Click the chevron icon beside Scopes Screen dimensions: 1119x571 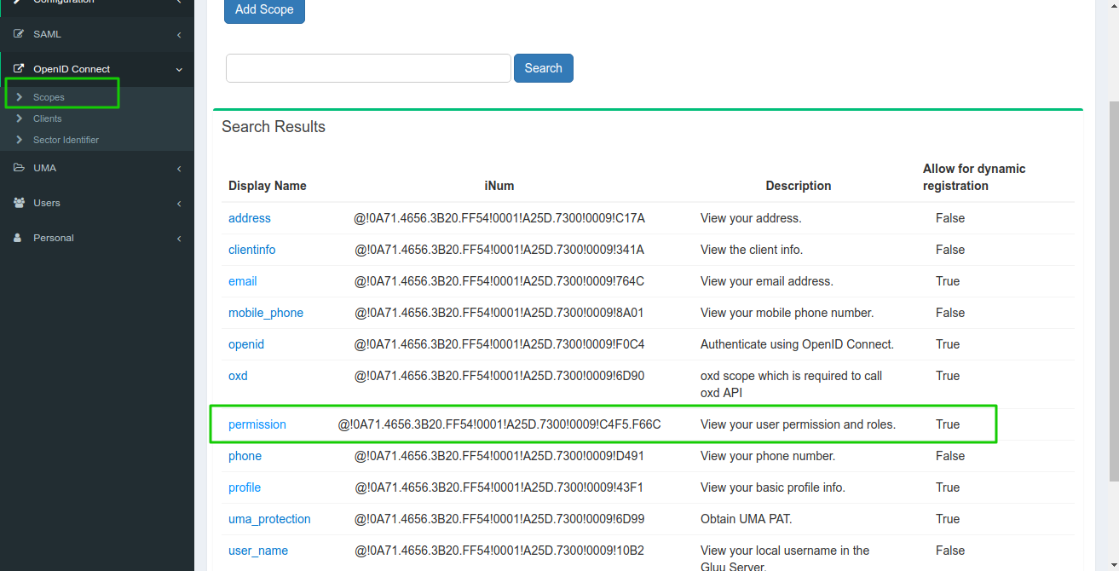19,97
